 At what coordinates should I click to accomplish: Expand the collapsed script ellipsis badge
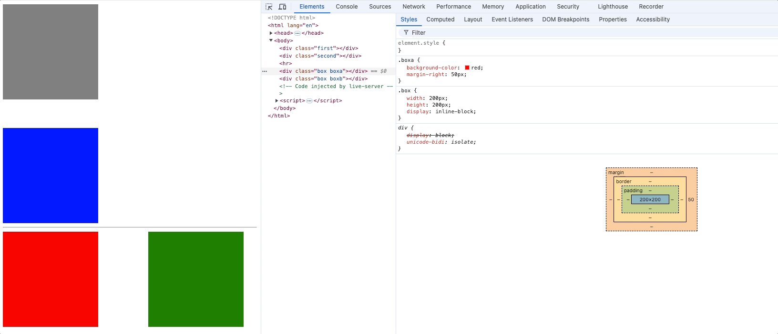pyautogui.click(x=309, y=101)
